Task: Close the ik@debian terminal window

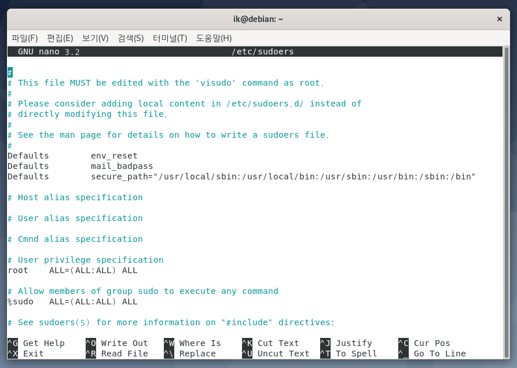Action: (x=500, y=19)
